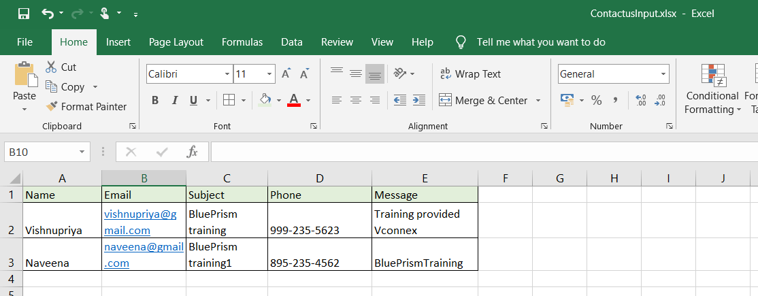
Task: Click the Borders icon
Action: click(x=229, y=100)
